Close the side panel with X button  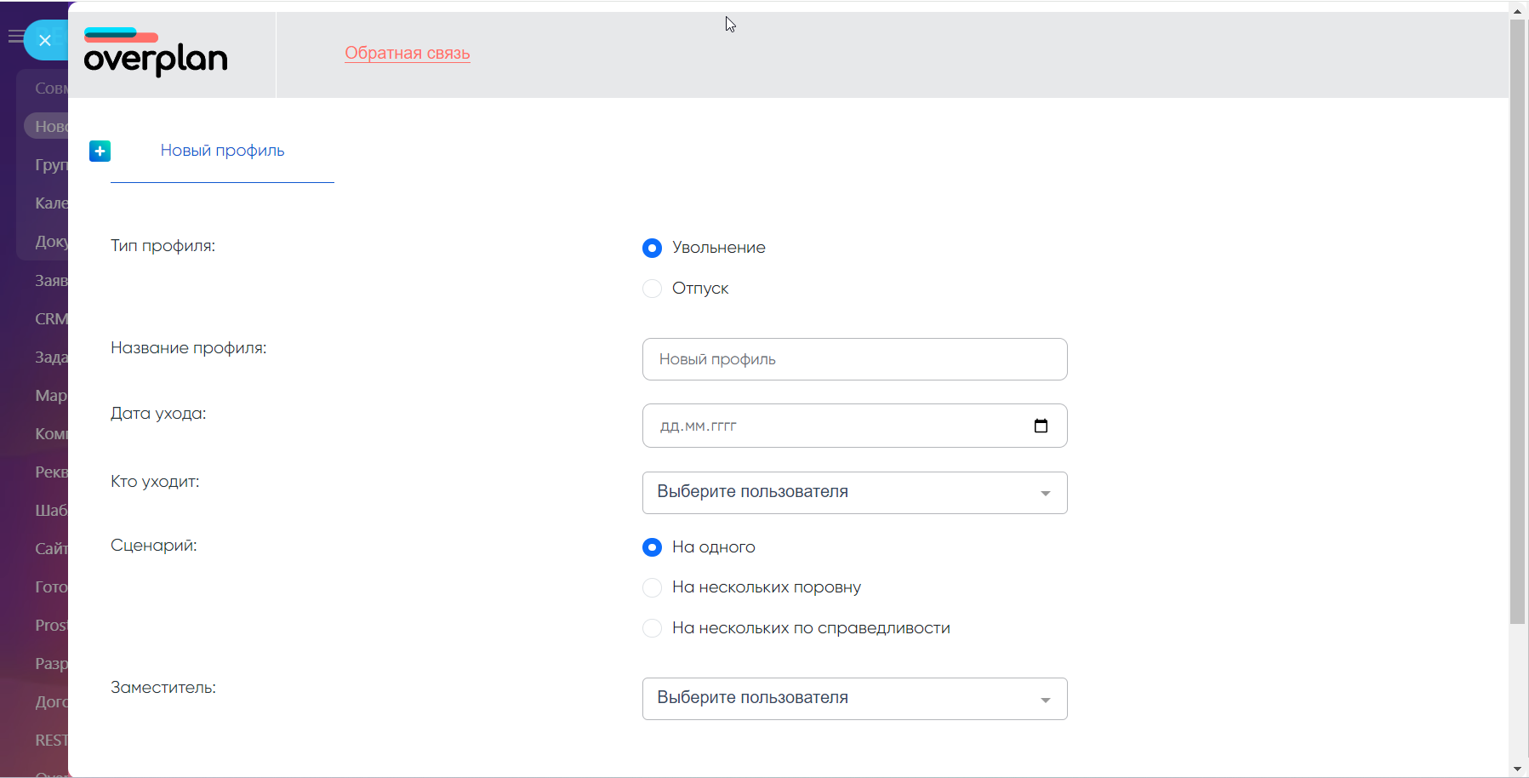tap(45, 40)
